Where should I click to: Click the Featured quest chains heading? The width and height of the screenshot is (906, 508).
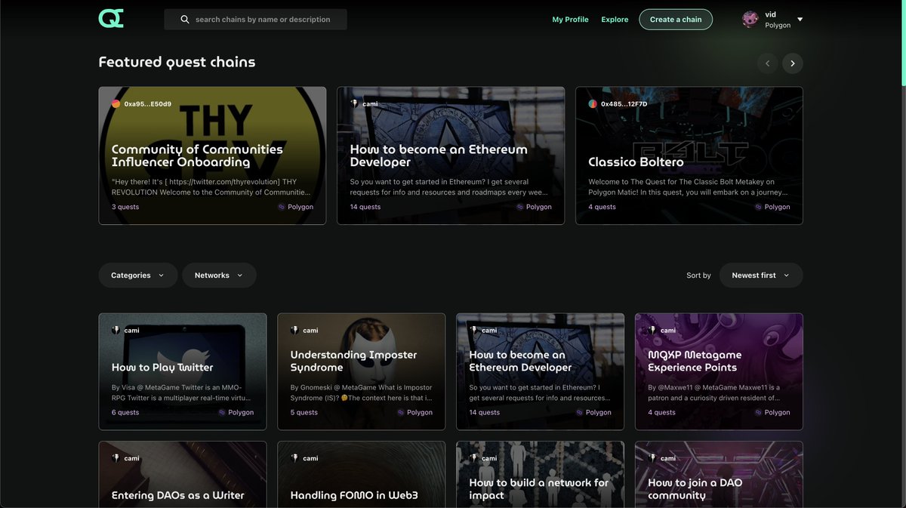[x=177, y=62]
